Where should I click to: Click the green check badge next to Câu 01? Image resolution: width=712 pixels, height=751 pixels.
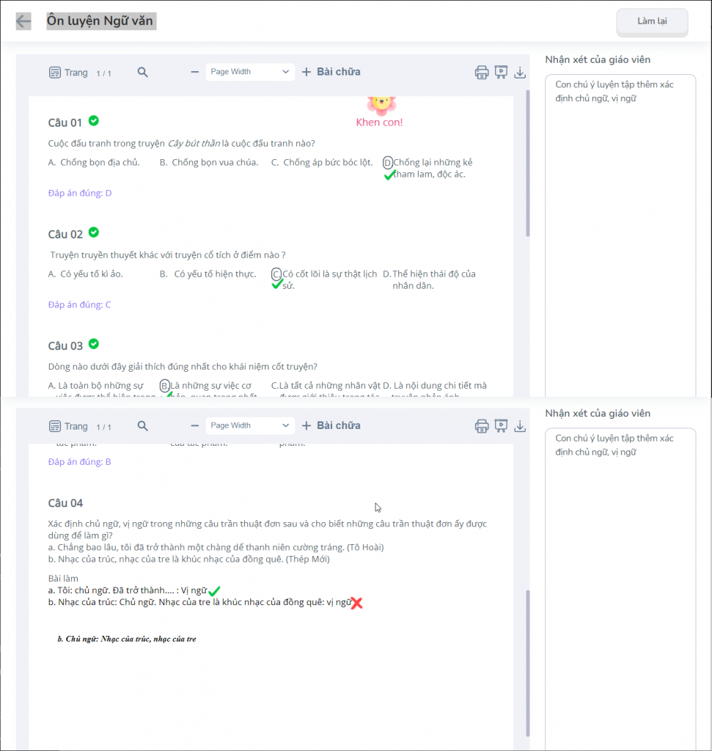click(x=94, y=121)
